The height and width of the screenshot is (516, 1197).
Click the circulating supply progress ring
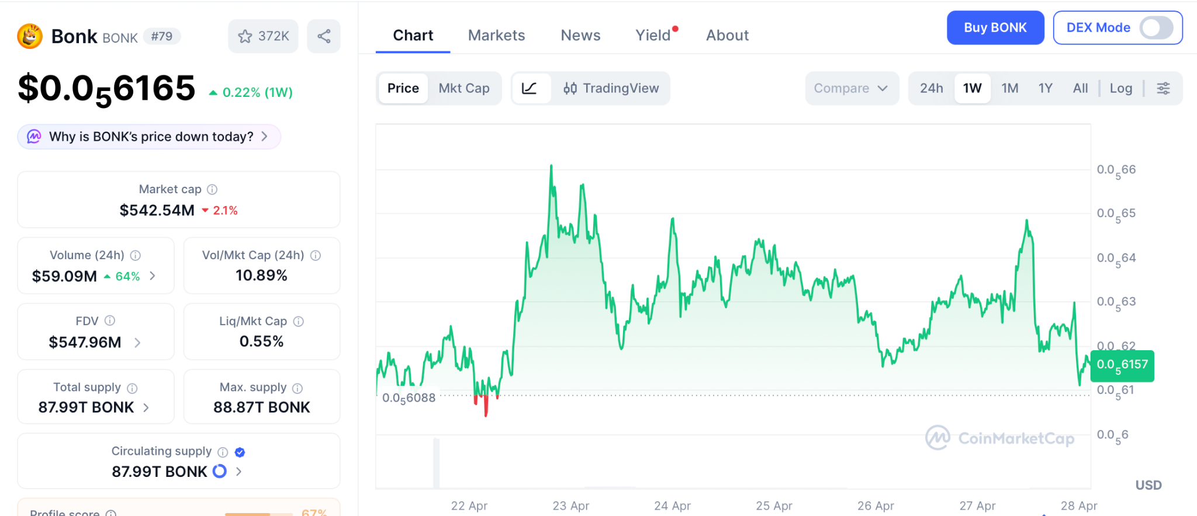coord(220,471)
